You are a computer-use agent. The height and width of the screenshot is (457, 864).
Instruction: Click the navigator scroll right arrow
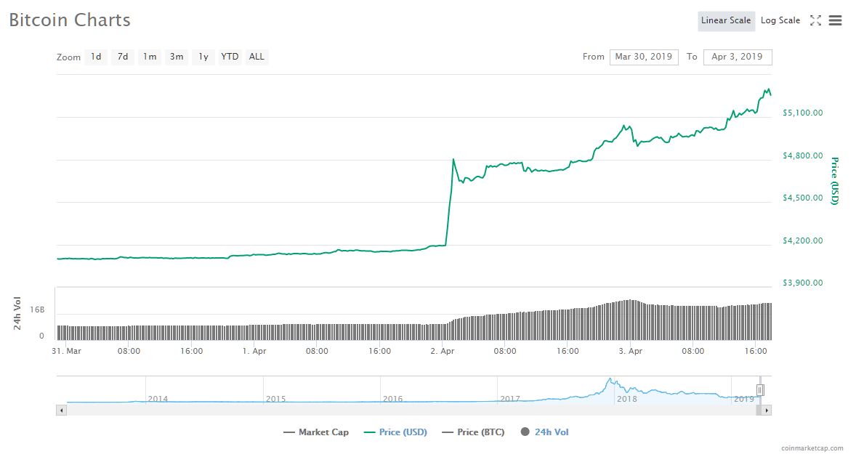(x=767, y=411)
